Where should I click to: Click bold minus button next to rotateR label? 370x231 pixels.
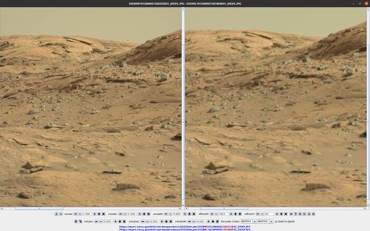coord(189,222)
